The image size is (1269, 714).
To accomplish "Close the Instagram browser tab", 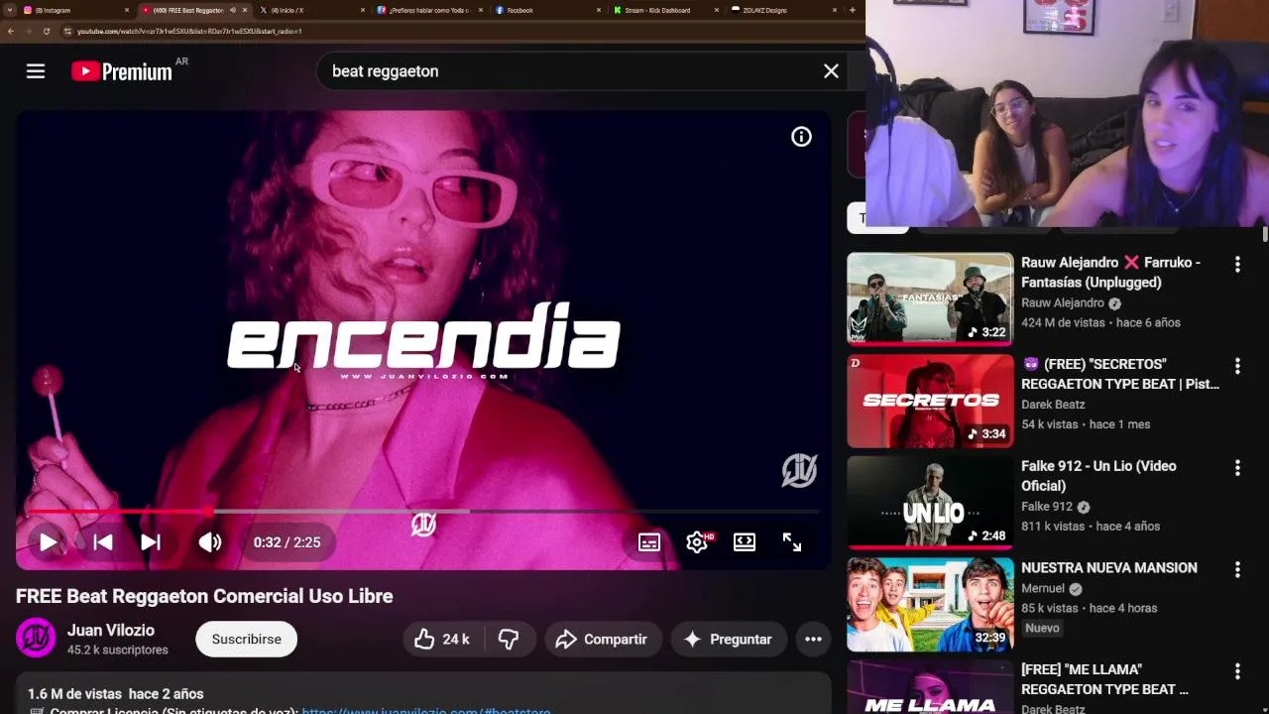I will [127, 10].
